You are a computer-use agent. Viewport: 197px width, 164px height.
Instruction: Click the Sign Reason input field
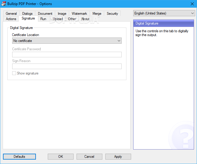pos(67,66)
